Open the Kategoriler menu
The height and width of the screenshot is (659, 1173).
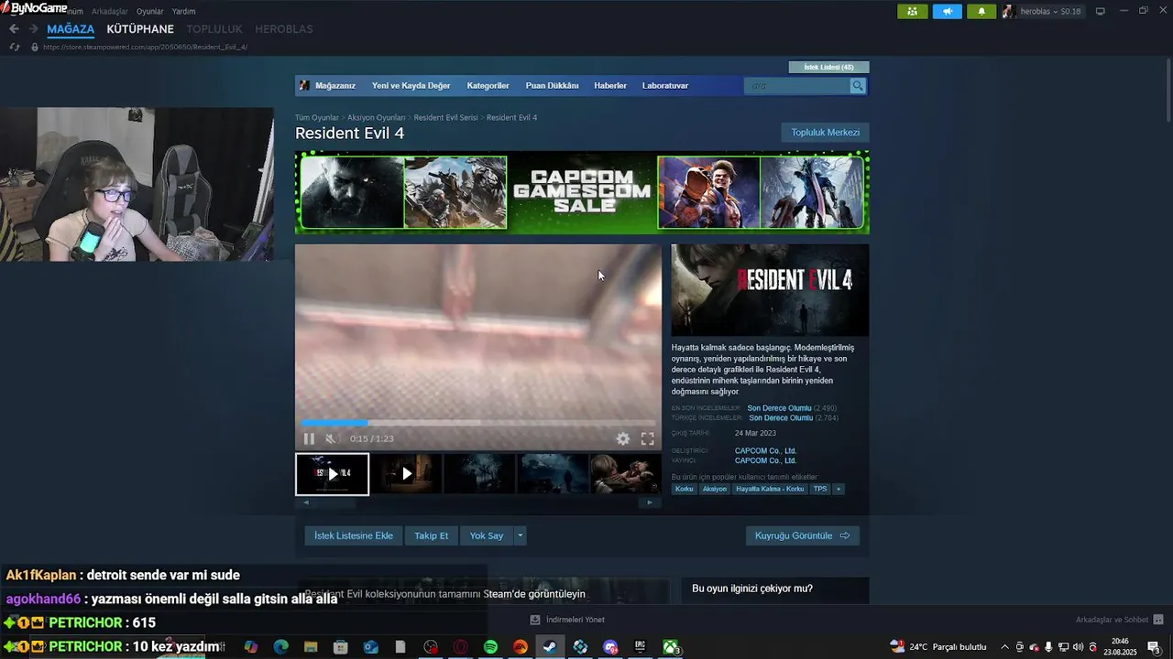[488, 85]
